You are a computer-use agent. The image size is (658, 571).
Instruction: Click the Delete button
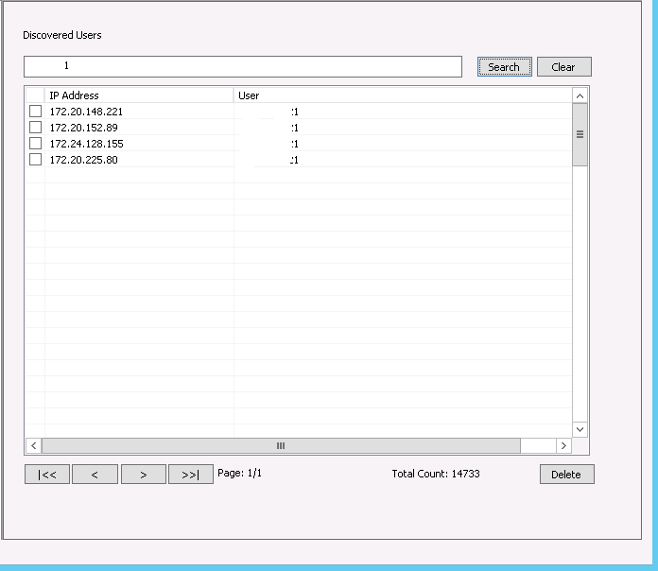566,475
